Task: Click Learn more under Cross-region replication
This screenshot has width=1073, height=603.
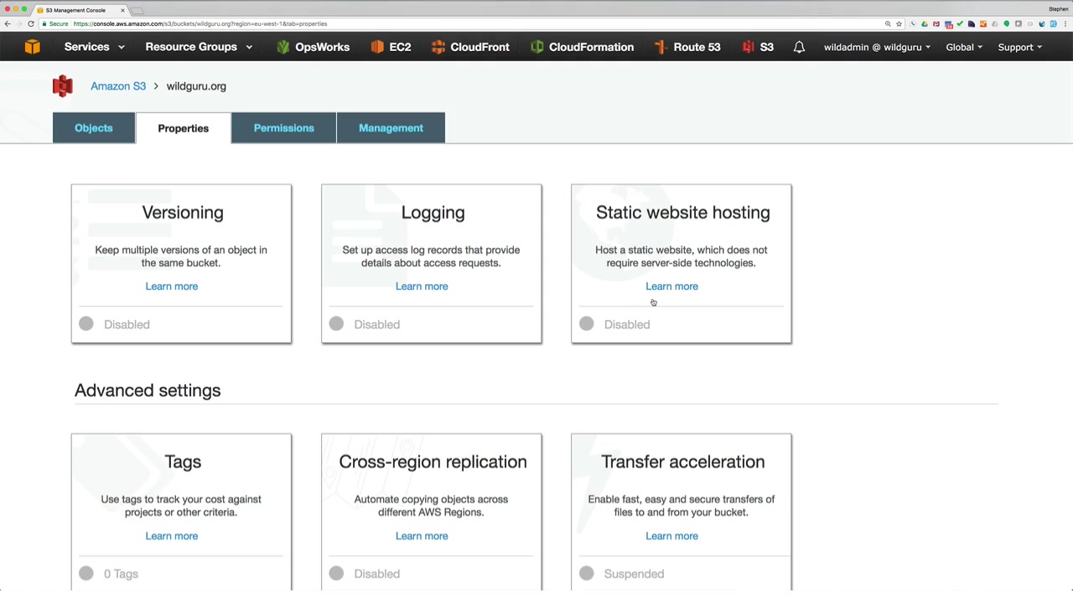Action: (x=422, y=536)
